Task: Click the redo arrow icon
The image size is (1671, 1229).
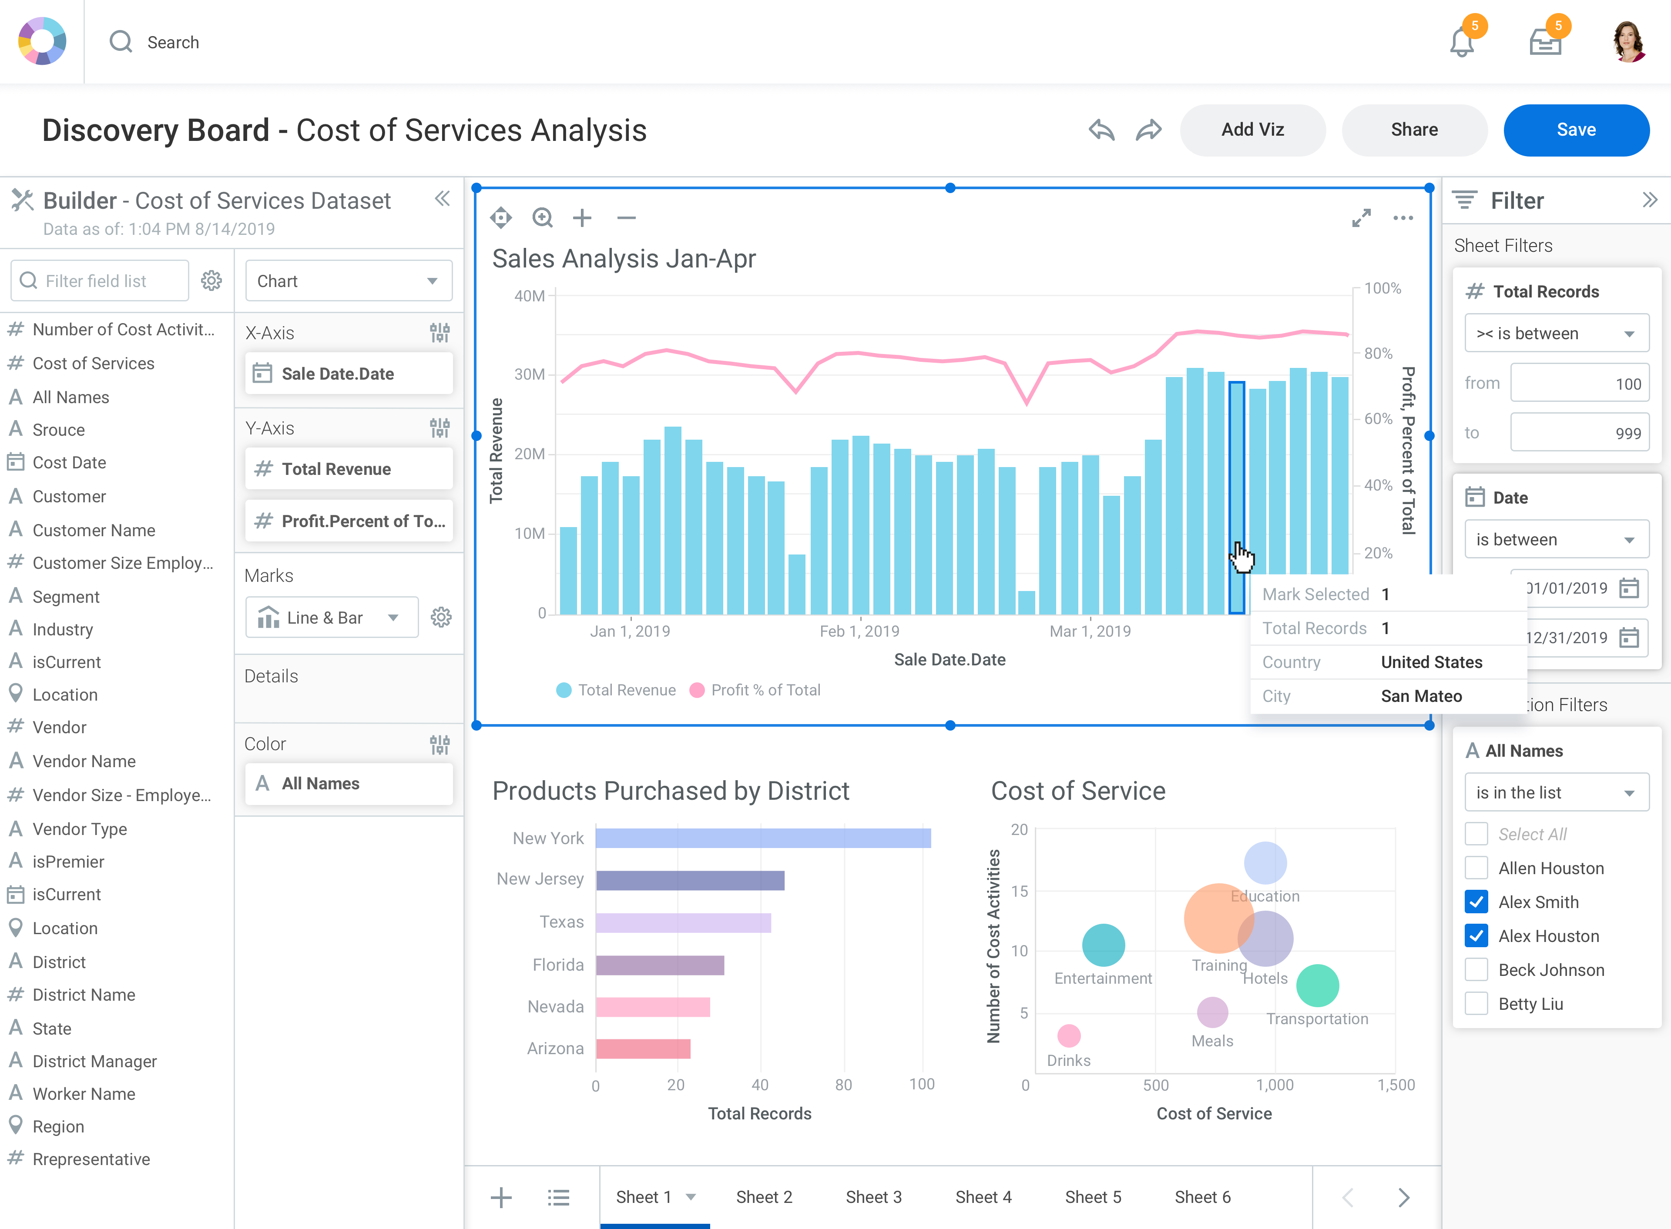Action: [1148, 130]
